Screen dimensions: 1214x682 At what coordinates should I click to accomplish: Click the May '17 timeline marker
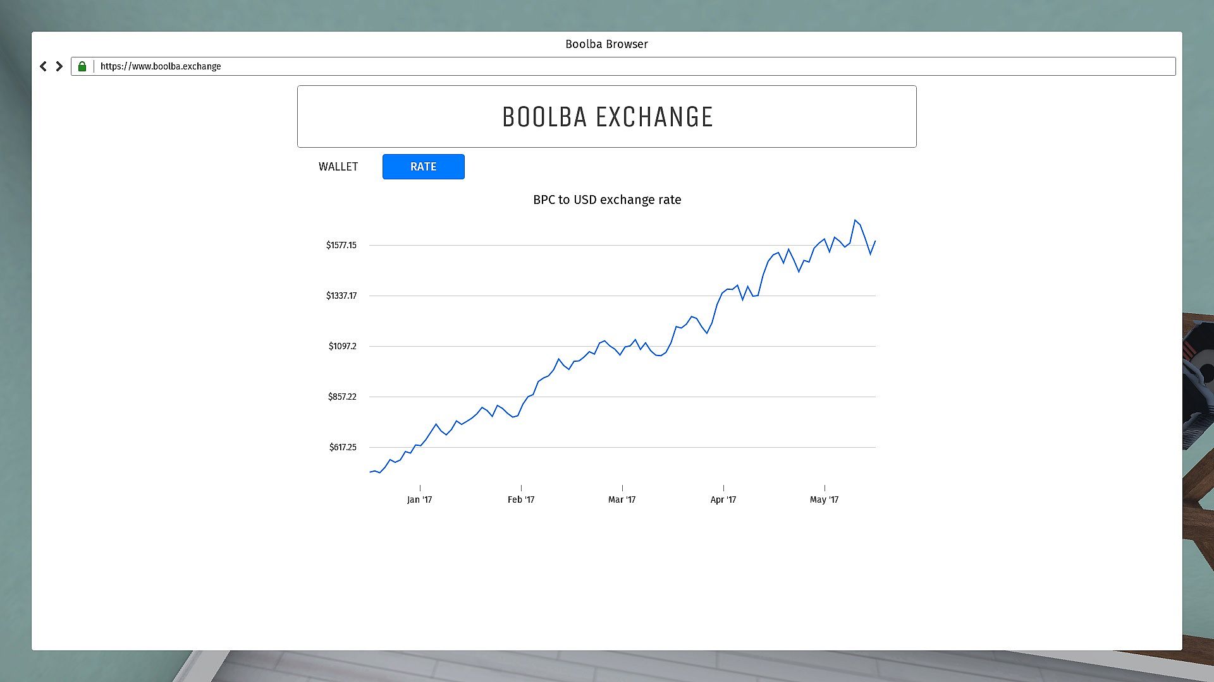point(824,500)
